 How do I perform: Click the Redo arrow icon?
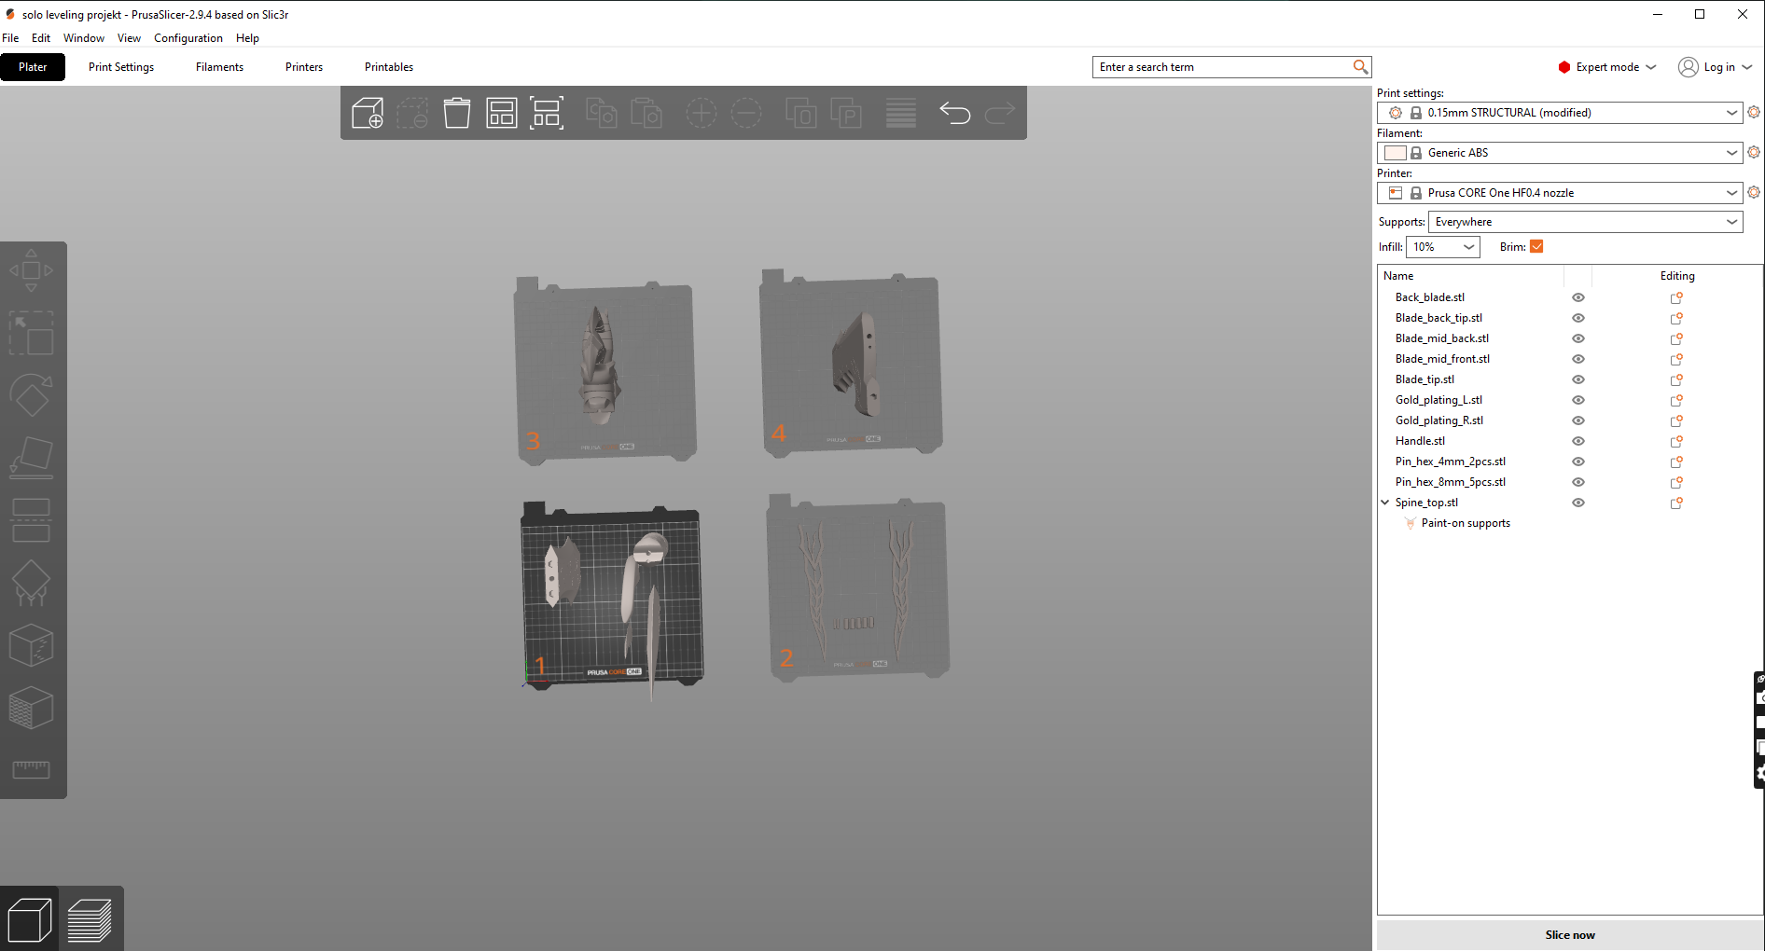click(1000, 114)
